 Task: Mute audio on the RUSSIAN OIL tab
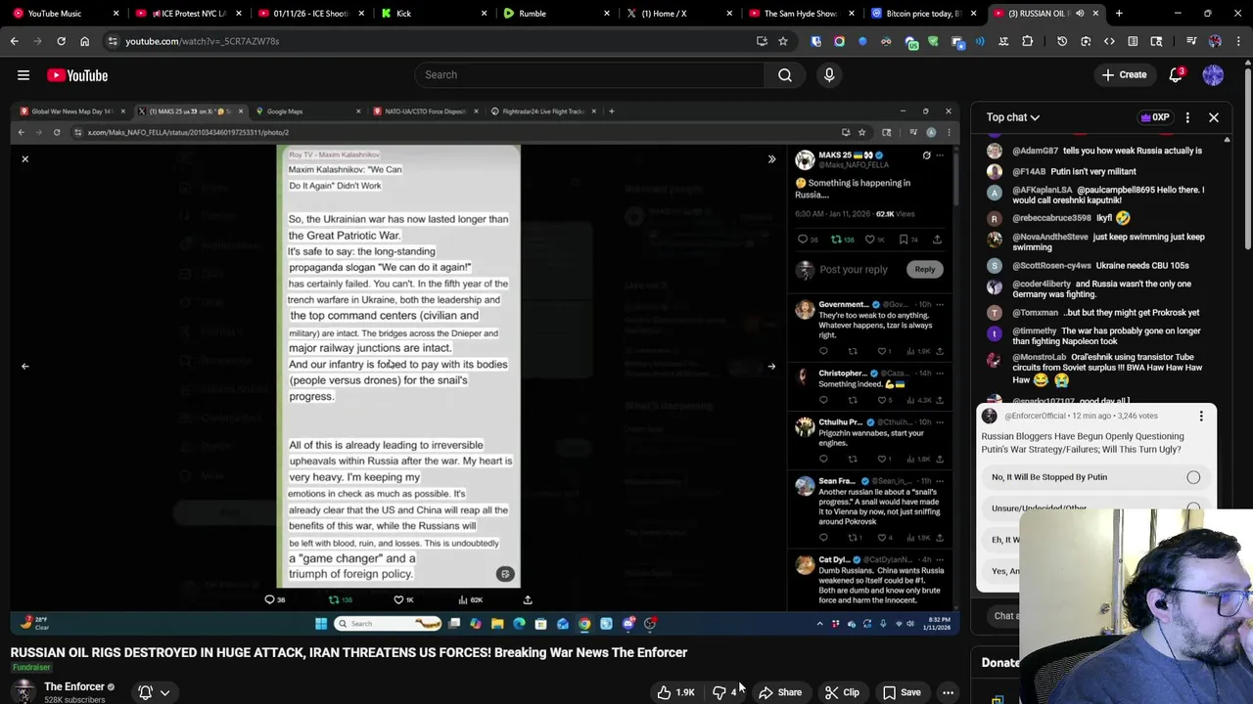point(1081,14)
